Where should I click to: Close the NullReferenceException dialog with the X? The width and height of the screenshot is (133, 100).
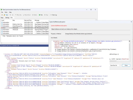(131, 22)
